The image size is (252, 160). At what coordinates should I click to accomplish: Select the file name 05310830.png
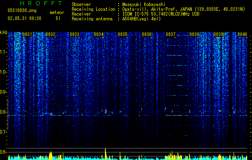[x=22, y=10]
